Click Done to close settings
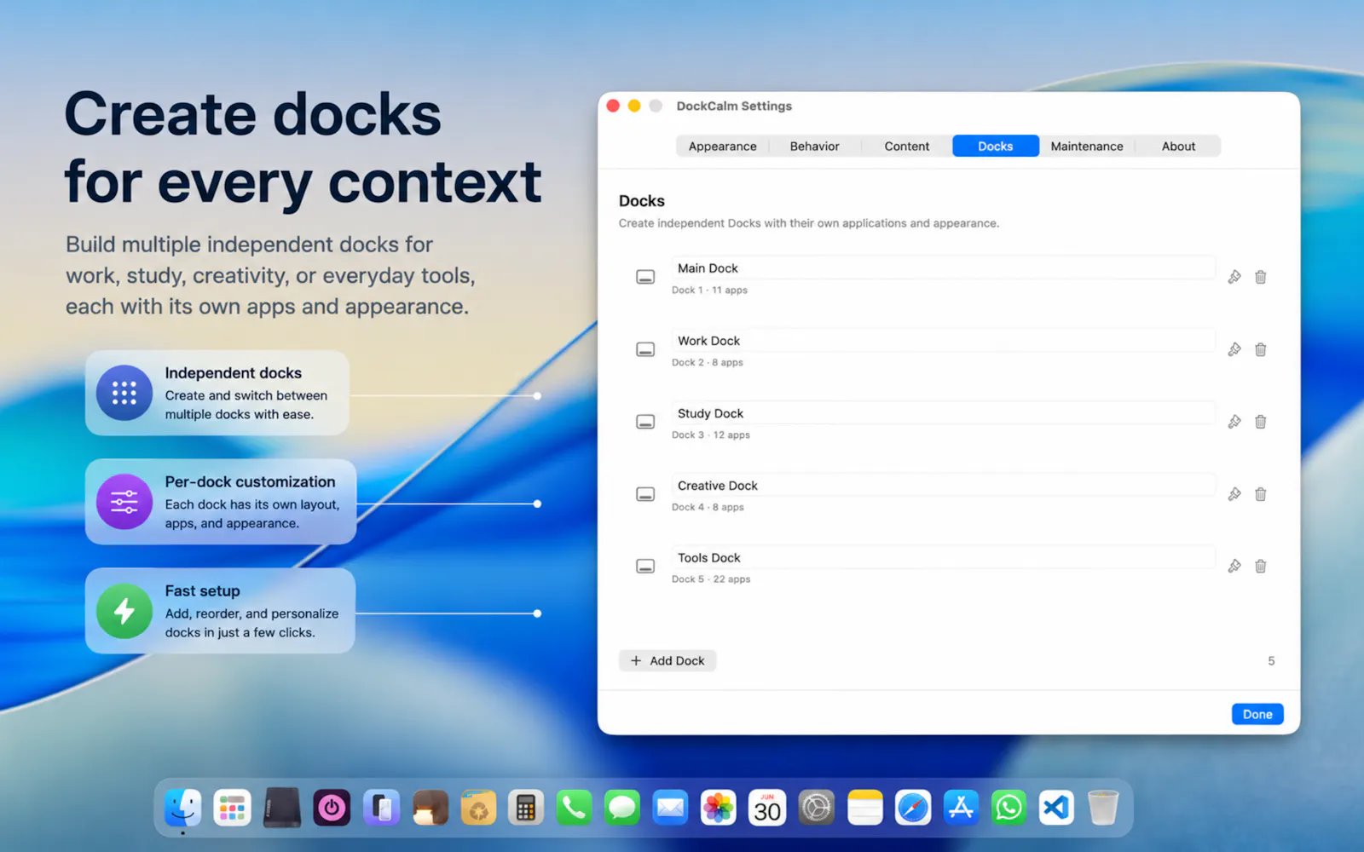 pyautogui.click(x=1257, y=714)
